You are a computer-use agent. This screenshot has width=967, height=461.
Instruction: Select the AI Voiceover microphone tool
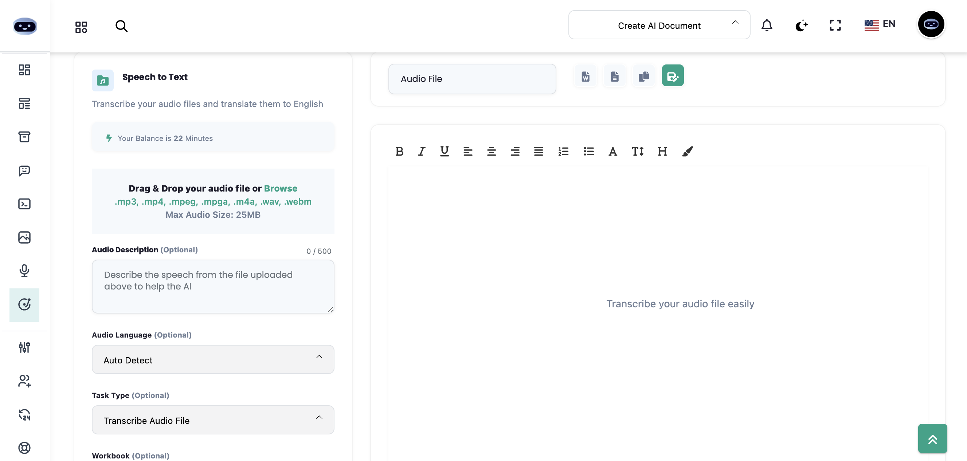pyautogui.click(x=24, y=271)
